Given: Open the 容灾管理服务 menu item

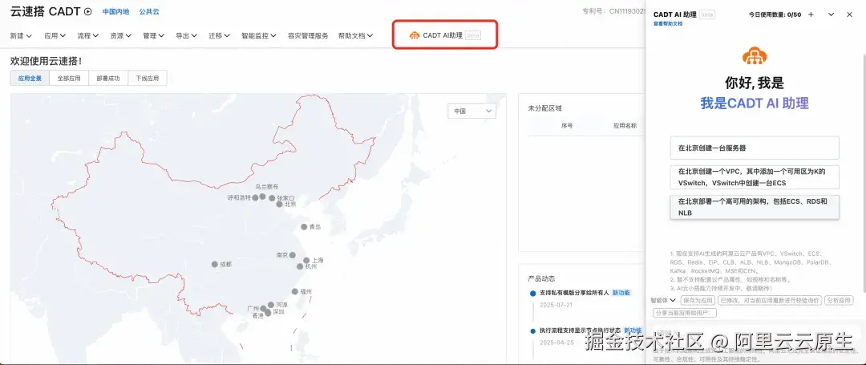Looking at the screenshot, I should tap(308, 35).
